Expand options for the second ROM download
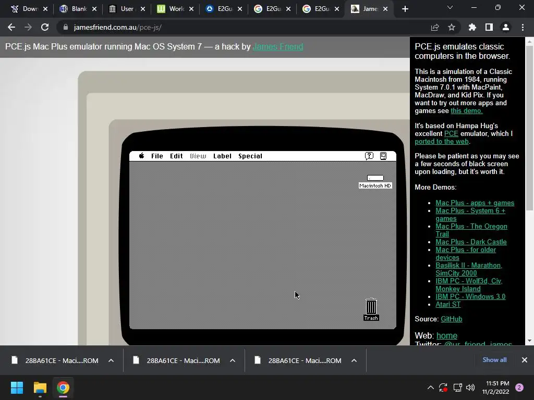 tap(233, 360)
